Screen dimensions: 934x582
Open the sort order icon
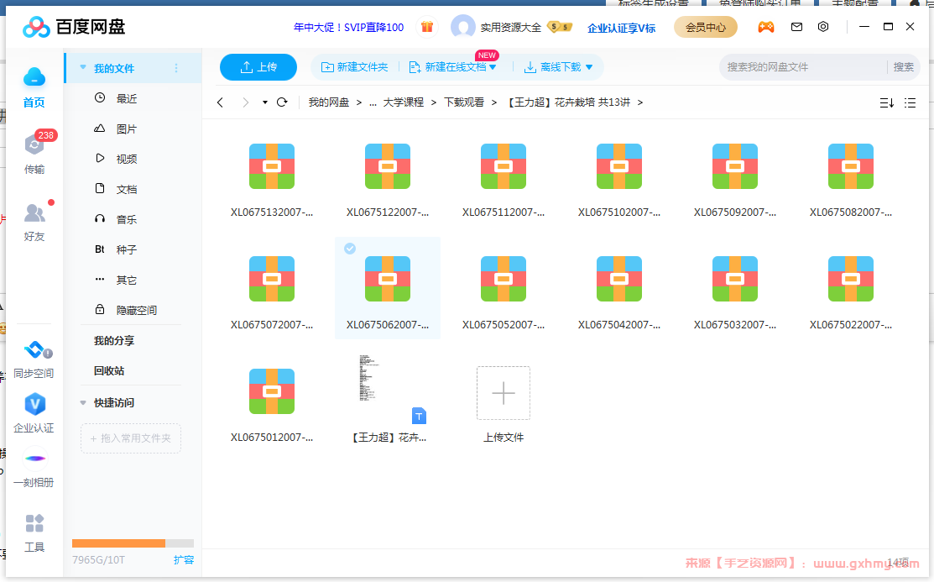pyautogui.click(x=887, y=103)
